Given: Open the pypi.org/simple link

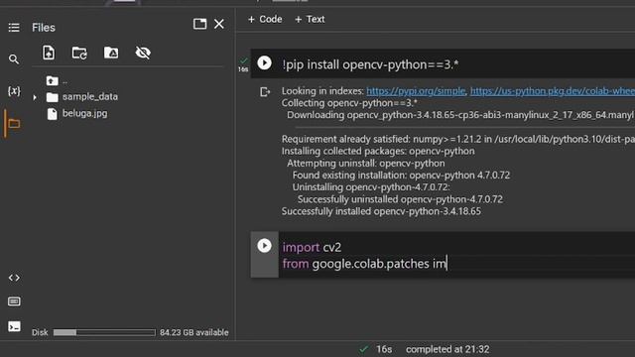Looking at the screenshot, I should 416,91.
